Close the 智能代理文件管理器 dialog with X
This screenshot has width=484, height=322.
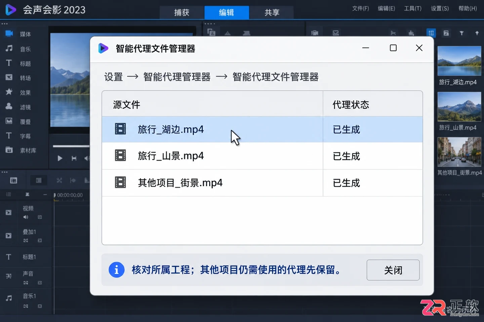(x=419, y=48)
